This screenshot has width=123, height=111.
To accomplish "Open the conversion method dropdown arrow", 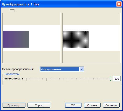I will 81,69.
